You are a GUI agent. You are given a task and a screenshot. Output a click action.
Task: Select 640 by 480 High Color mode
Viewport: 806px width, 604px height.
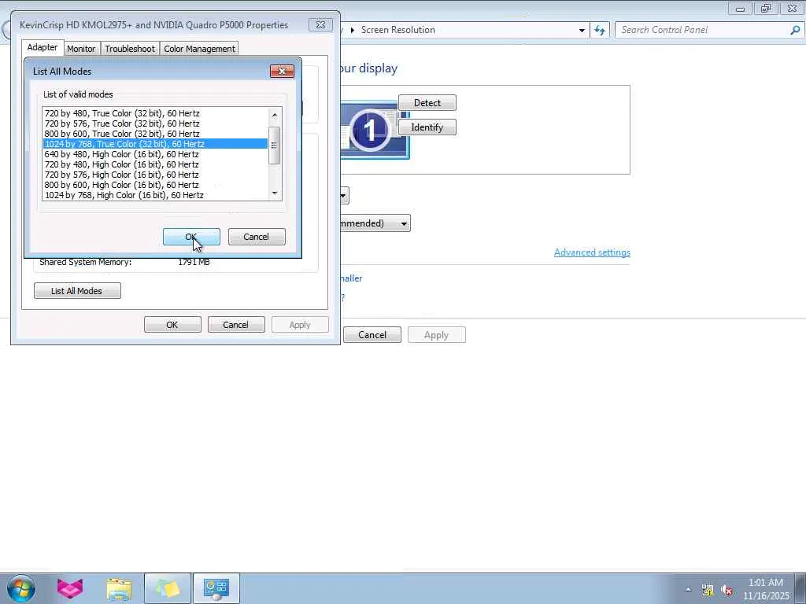[x=155, y=154]
